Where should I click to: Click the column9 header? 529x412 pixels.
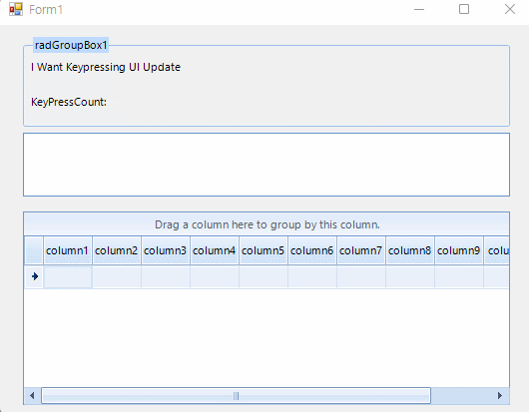pyautogui.click(x=459, y=250)
